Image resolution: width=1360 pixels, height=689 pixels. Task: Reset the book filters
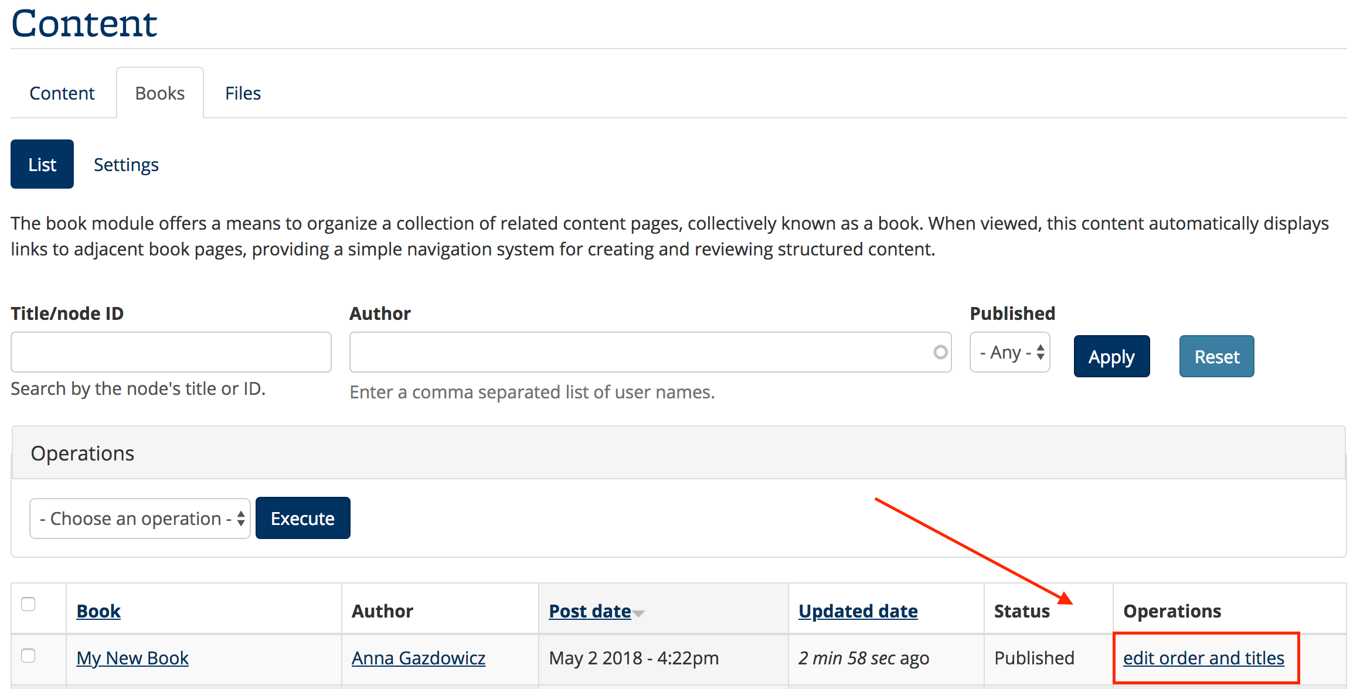[1216, 357]
